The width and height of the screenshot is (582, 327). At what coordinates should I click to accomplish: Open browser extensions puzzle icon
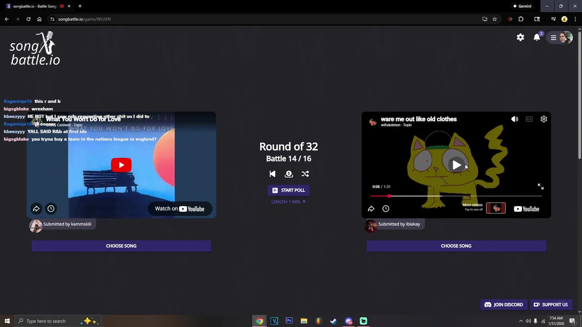pos(521,19)
